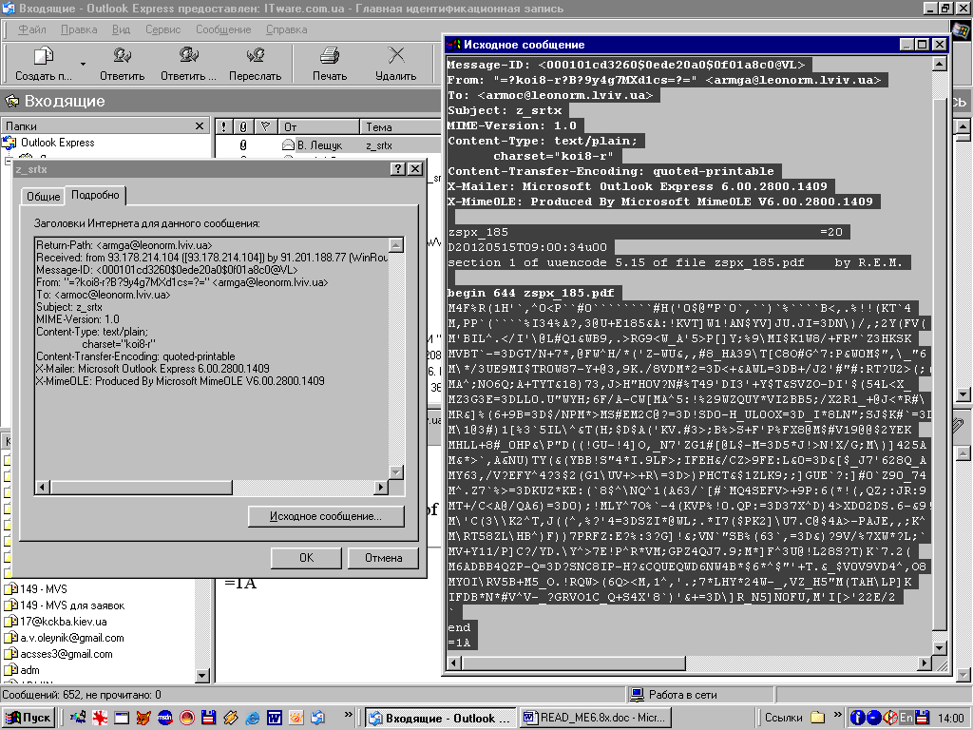Open the 149 - MVS для заявок folder
This screenshot has width=973, height=730.
[72, 605]
